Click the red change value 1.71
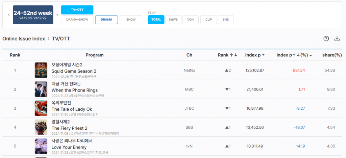 click(x=302, y=89)
